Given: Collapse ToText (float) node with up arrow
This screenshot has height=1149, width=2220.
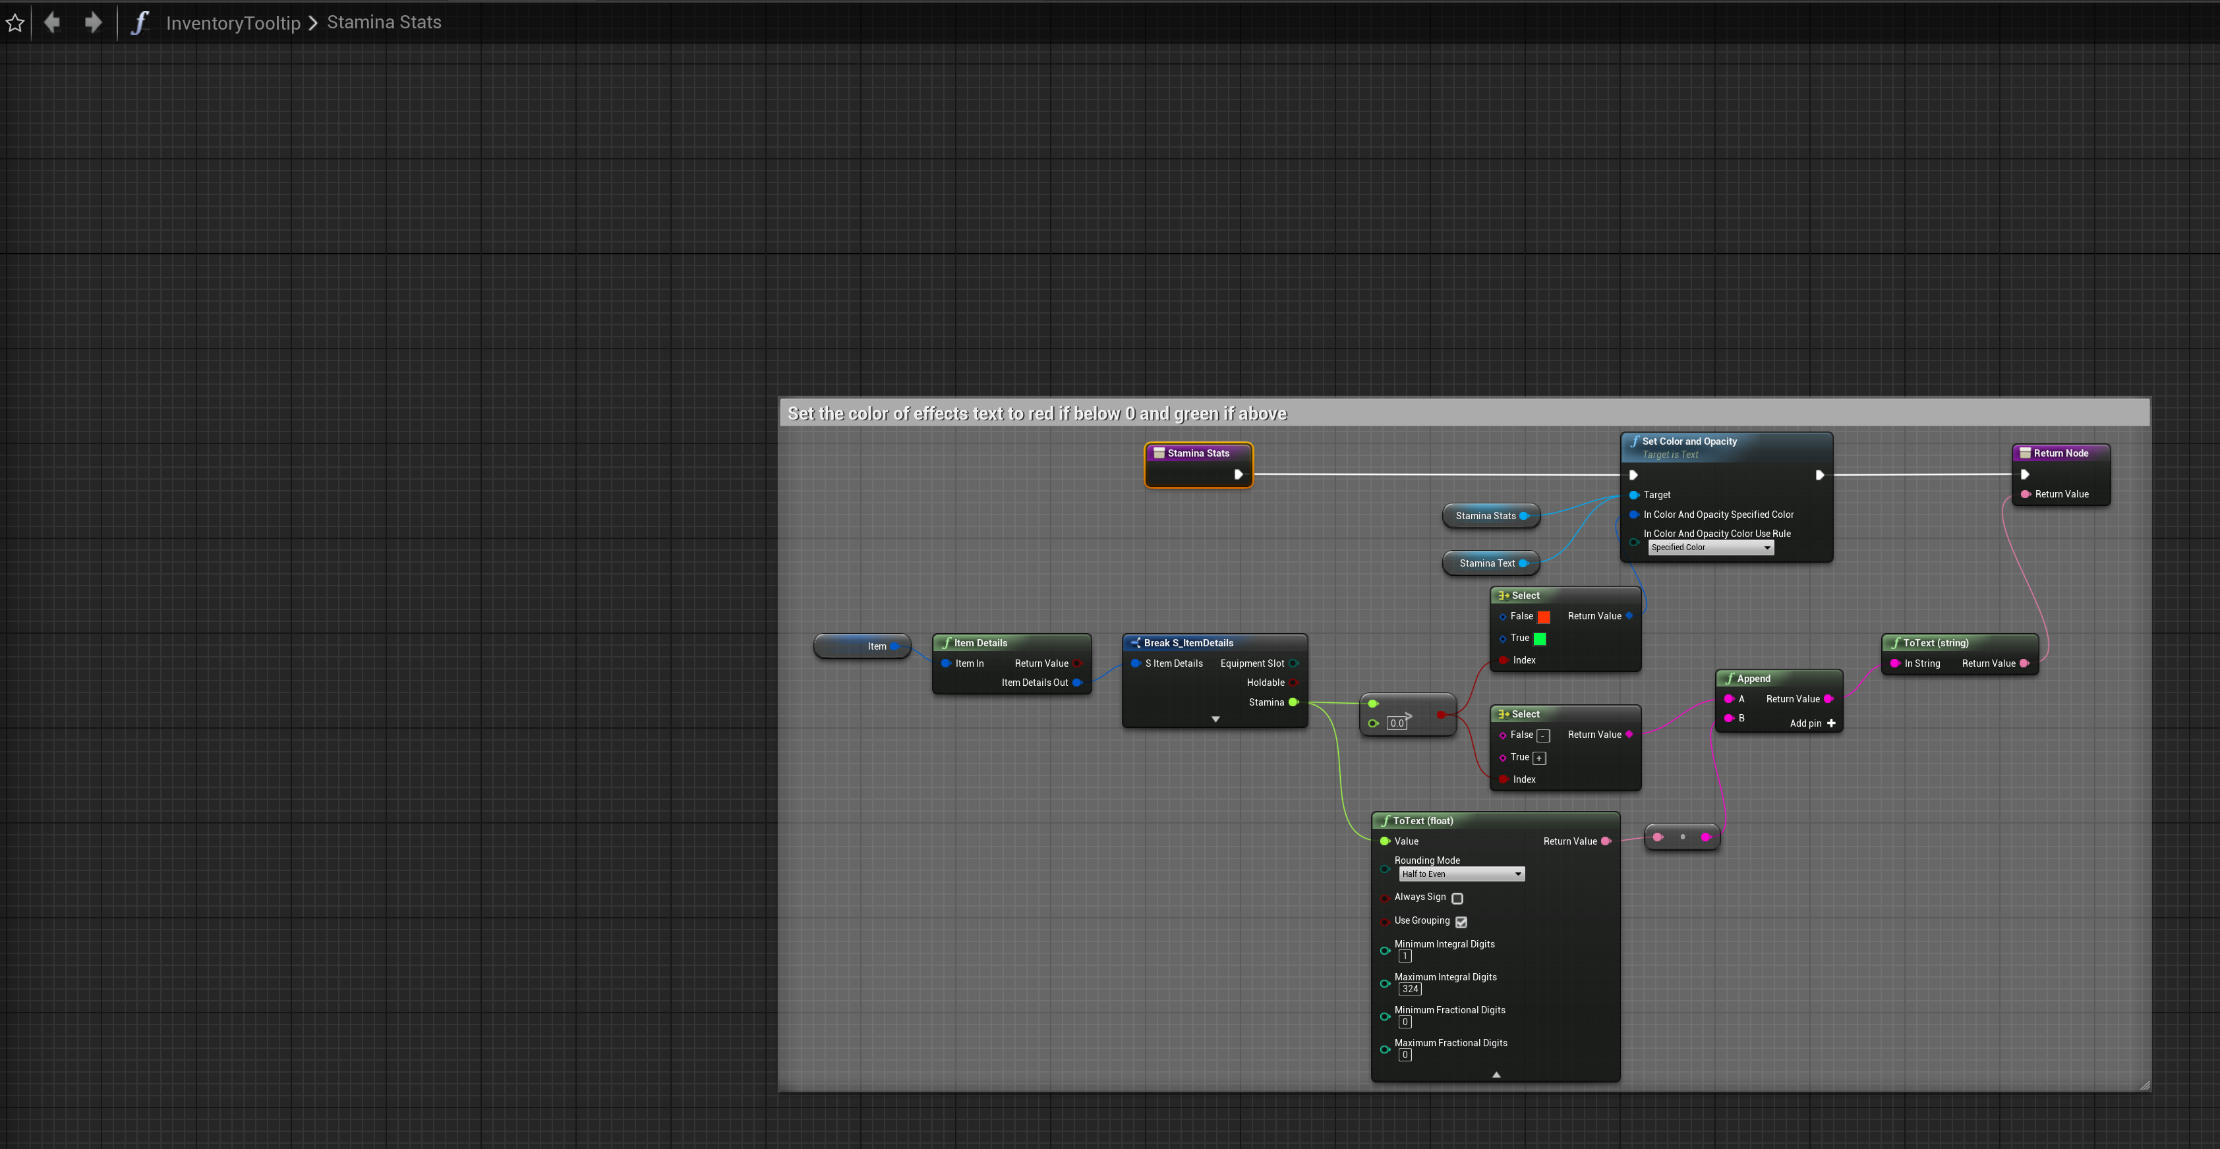Looking at the screenshot, I should click(x=1496, y=1075).
